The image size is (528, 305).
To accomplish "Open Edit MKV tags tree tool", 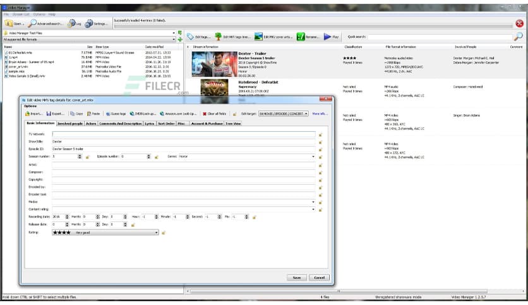I will click(x=232, y=37).
